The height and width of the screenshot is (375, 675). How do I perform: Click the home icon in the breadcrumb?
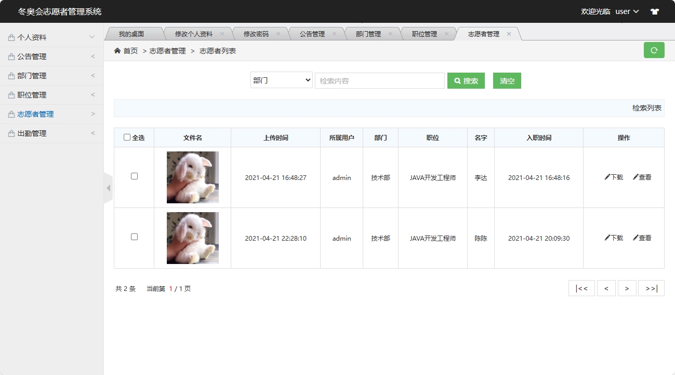pos(118,51)
